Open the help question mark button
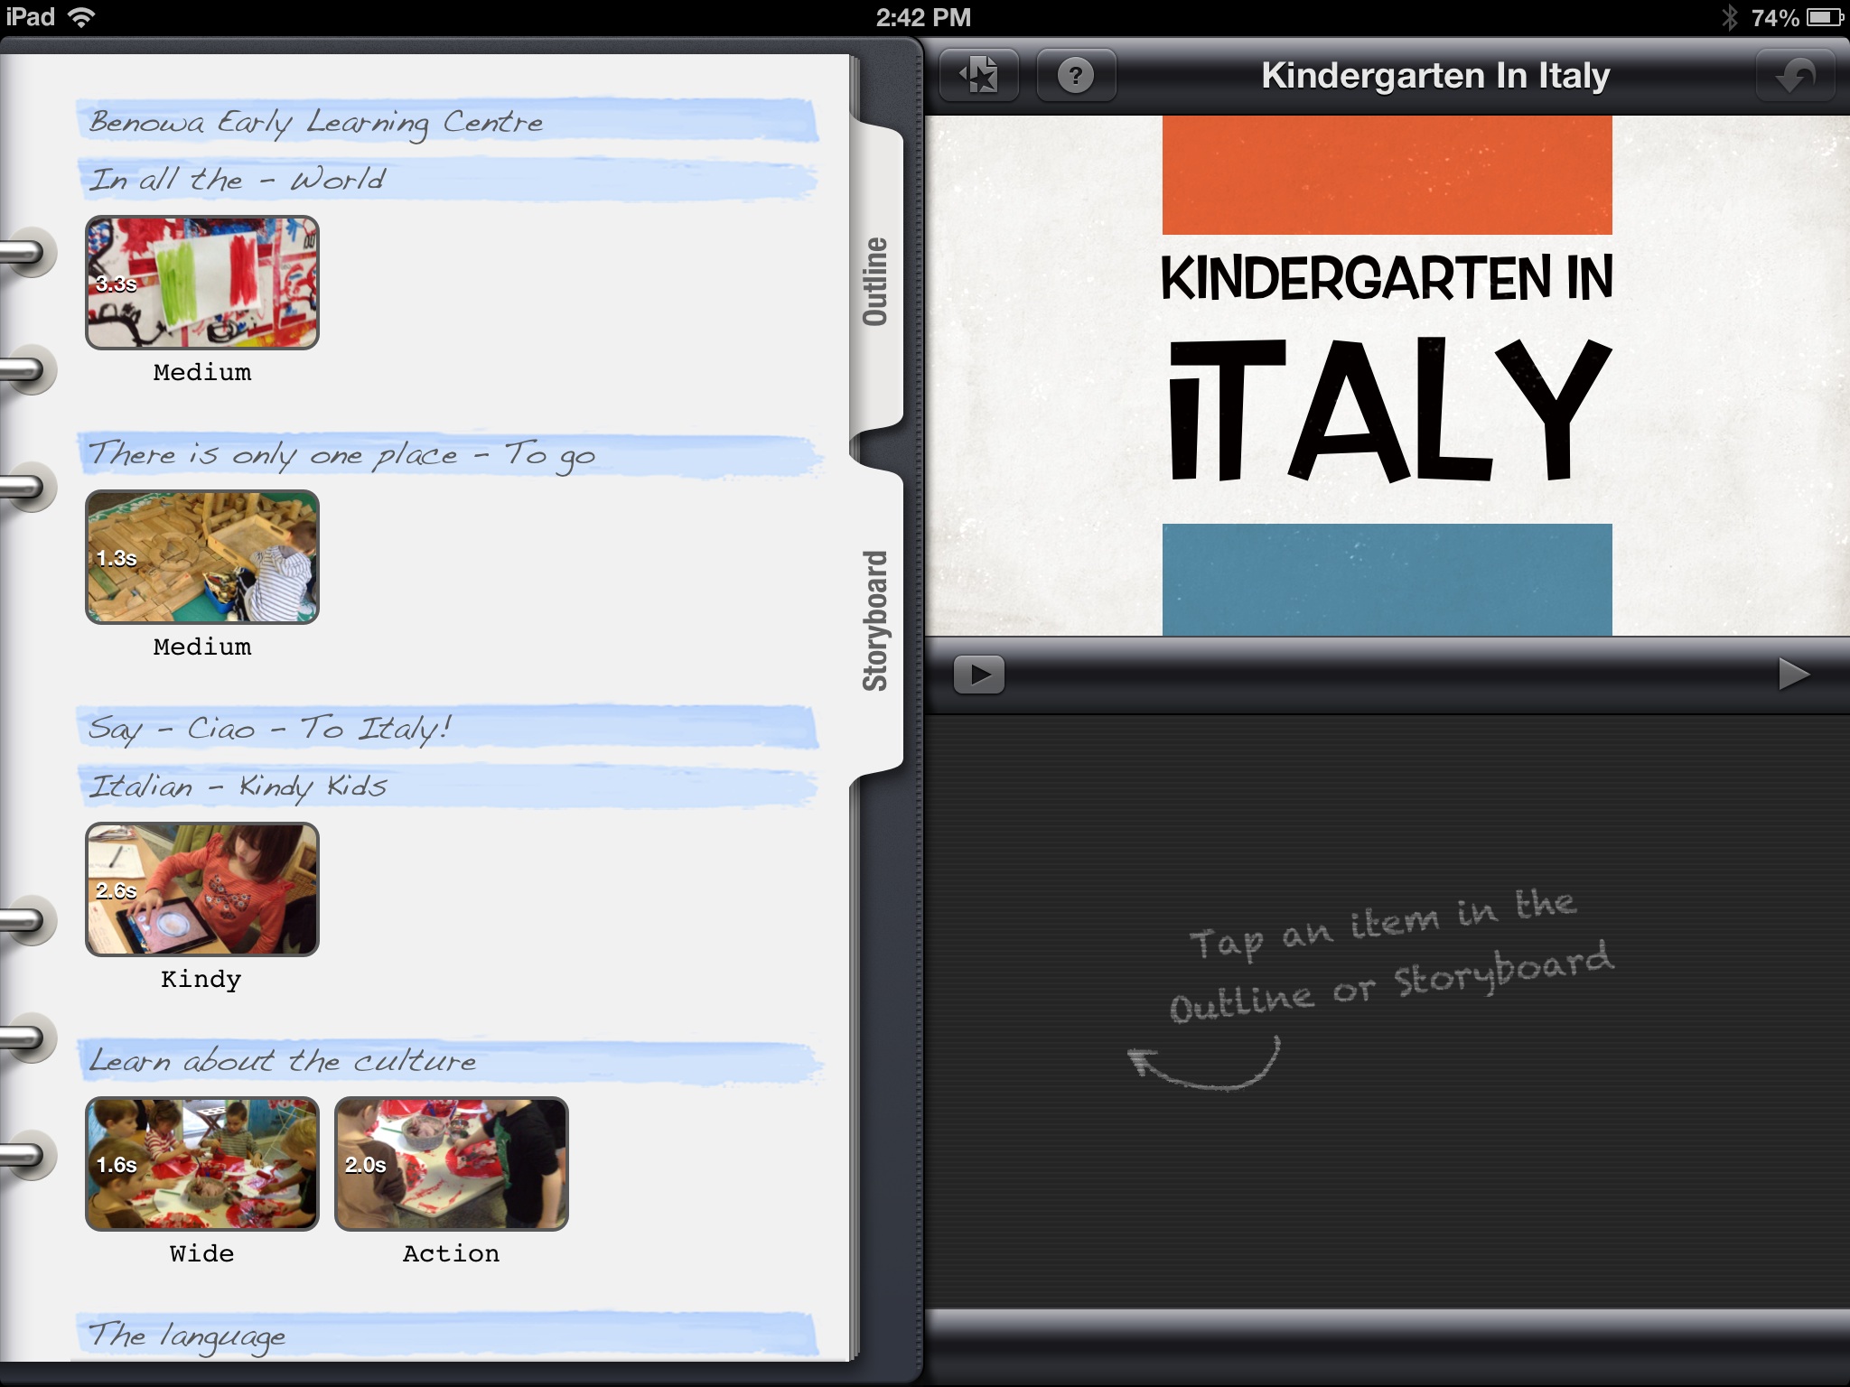 point(1075,76)
